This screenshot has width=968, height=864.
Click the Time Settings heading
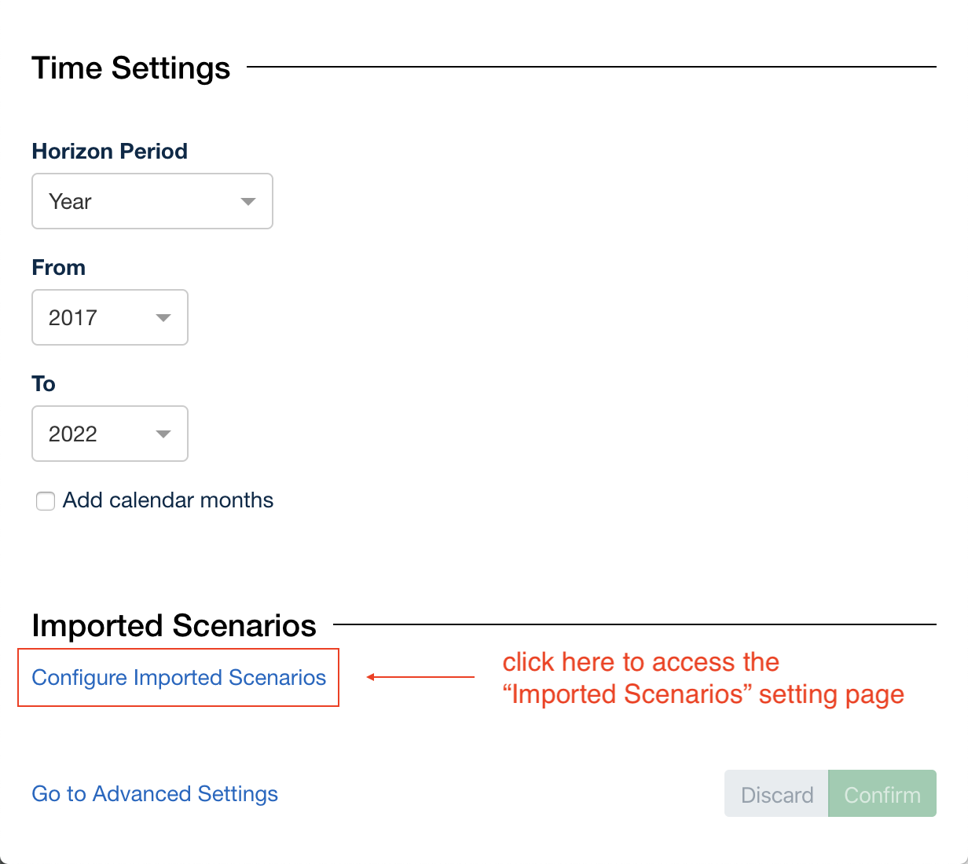click(130, 68)
